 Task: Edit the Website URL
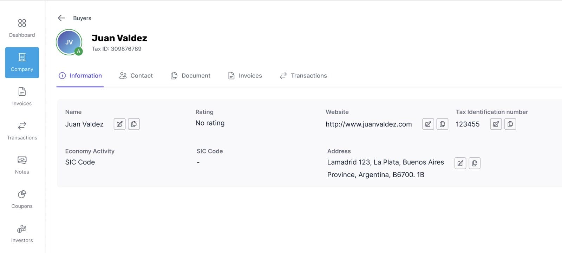tap(428, 124)
